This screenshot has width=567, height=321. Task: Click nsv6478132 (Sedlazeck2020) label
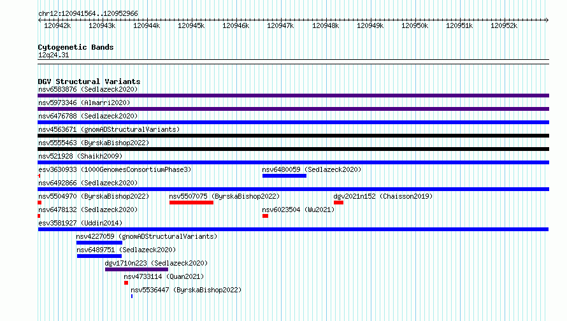88,210
